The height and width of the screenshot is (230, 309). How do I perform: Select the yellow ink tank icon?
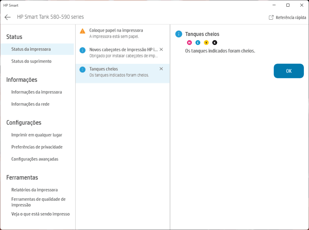206,43
